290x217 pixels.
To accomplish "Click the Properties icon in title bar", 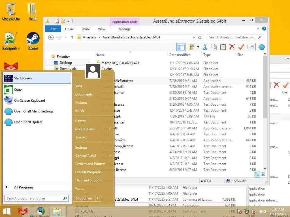I will (57, 21).
